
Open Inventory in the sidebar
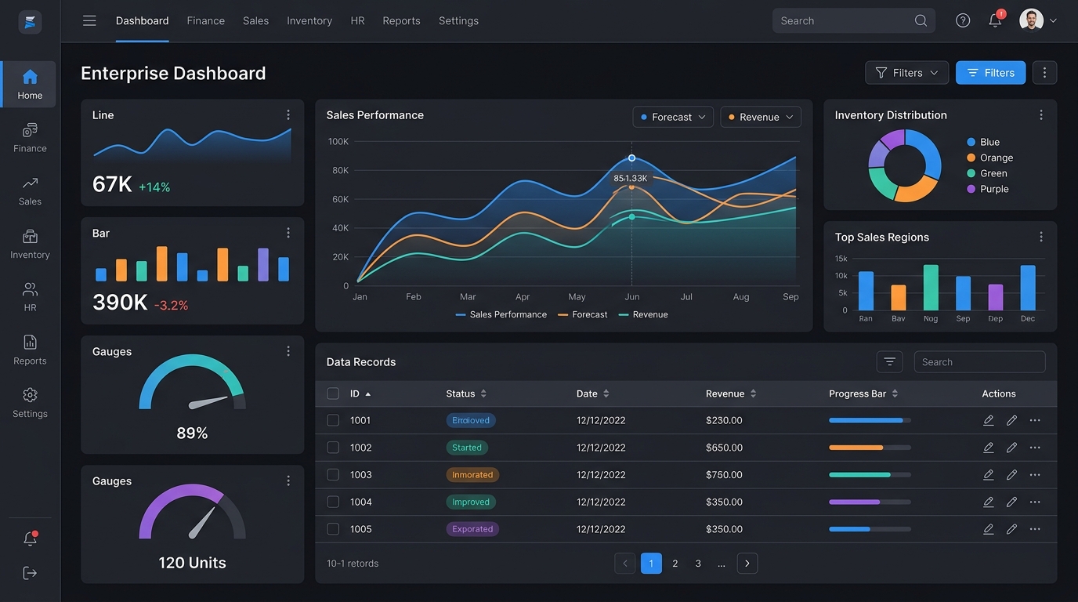tap(30, 244)
